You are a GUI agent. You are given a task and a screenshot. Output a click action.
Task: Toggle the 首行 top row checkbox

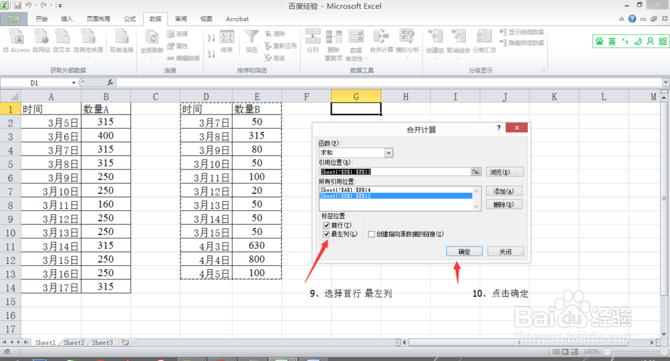point(326,225)
